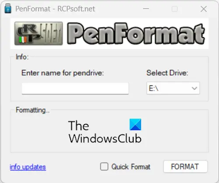
Task: Click the Quick Format label text
Action: (x=131, y=167)
